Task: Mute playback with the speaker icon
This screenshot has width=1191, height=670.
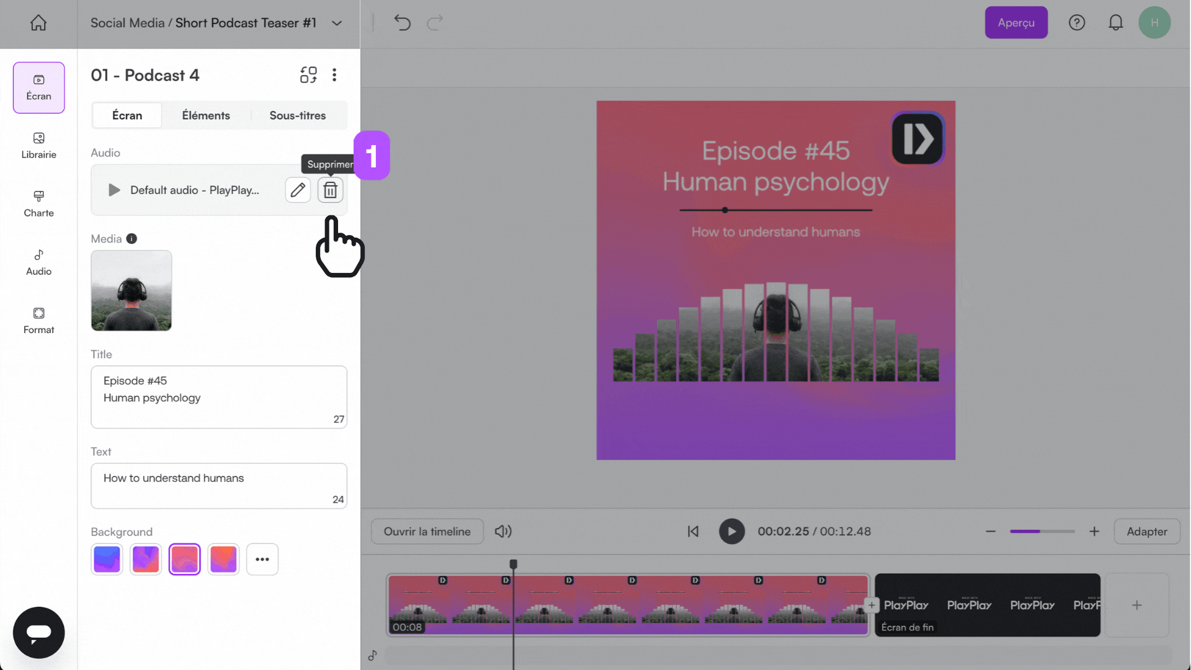Action: (x=503, y=531)
